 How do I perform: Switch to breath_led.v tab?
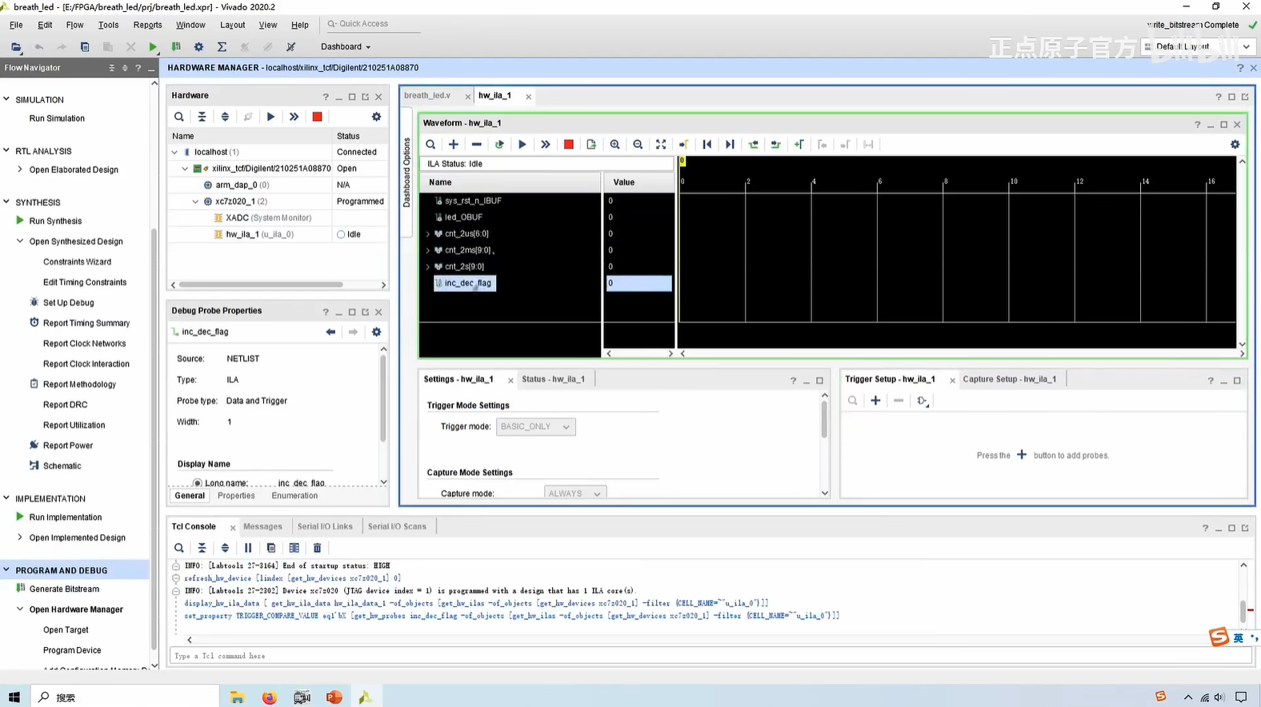pyautogui.click(x=427, y=95)
